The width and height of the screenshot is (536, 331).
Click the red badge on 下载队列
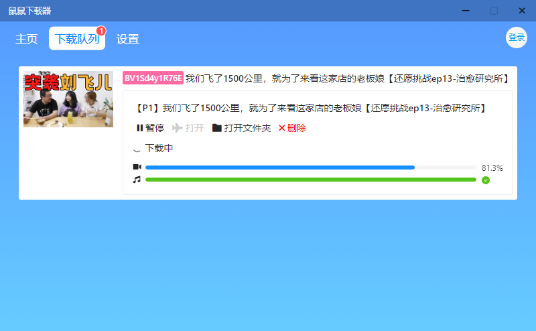tap(101, 31)
